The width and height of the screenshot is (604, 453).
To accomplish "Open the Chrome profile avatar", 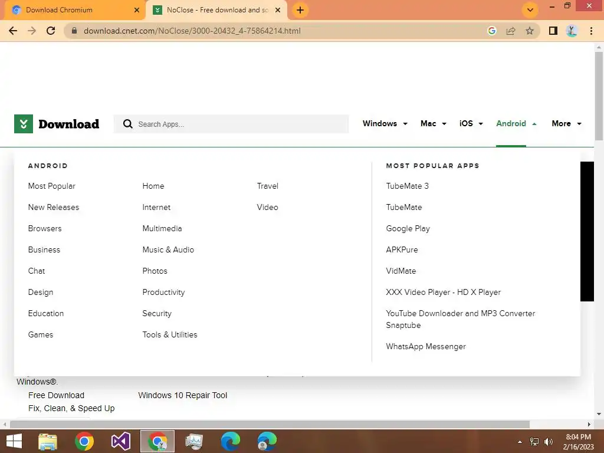I will 572,31.
